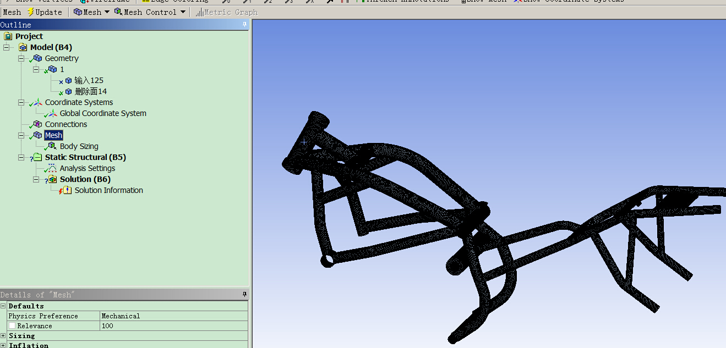
Task: Click the Global Coordinate System triad icon
Action: [52, 113]
